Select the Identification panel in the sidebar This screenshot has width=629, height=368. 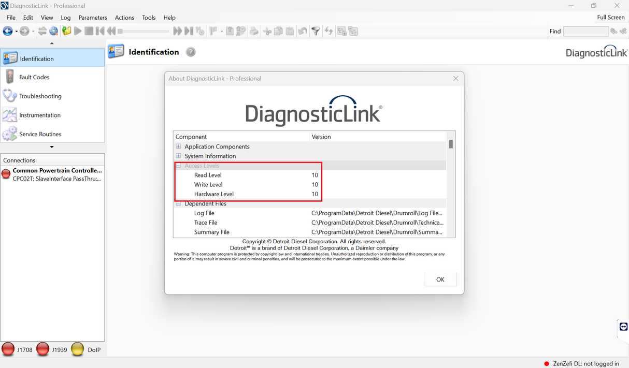[x=36, y=57]
